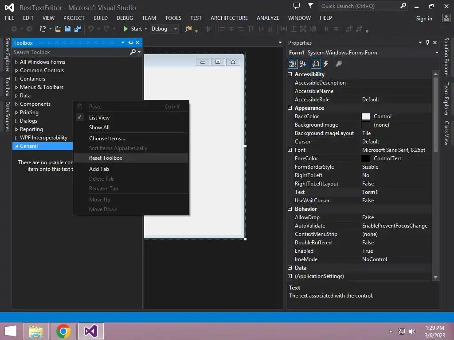Open the ARCHITECTURE menu
The height and width of the screenshot is (340, 454).
tap(229, 18)
